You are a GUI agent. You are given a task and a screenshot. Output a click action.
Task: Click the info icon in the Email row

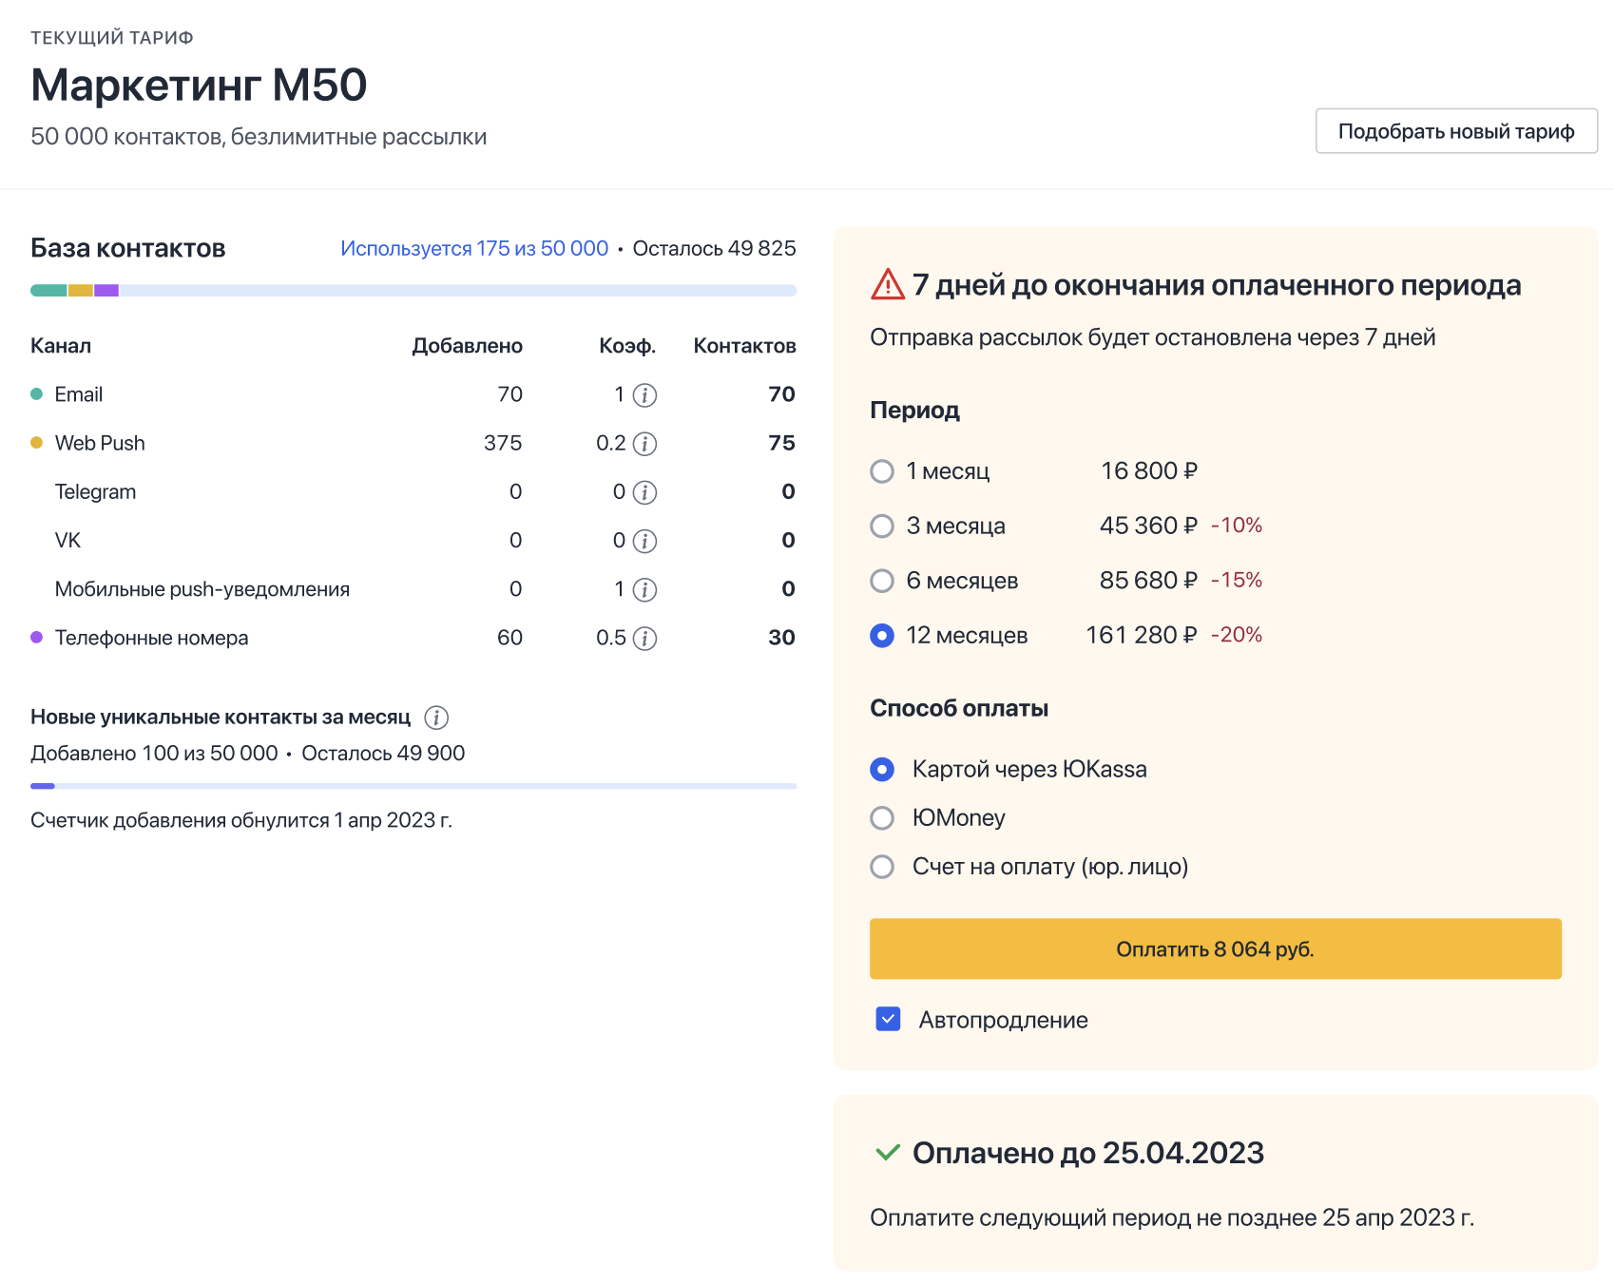coord(644,395)
